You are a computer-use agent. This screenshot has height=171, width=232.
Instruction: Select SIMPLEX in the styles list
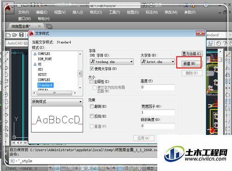click(x=44, y=80)
